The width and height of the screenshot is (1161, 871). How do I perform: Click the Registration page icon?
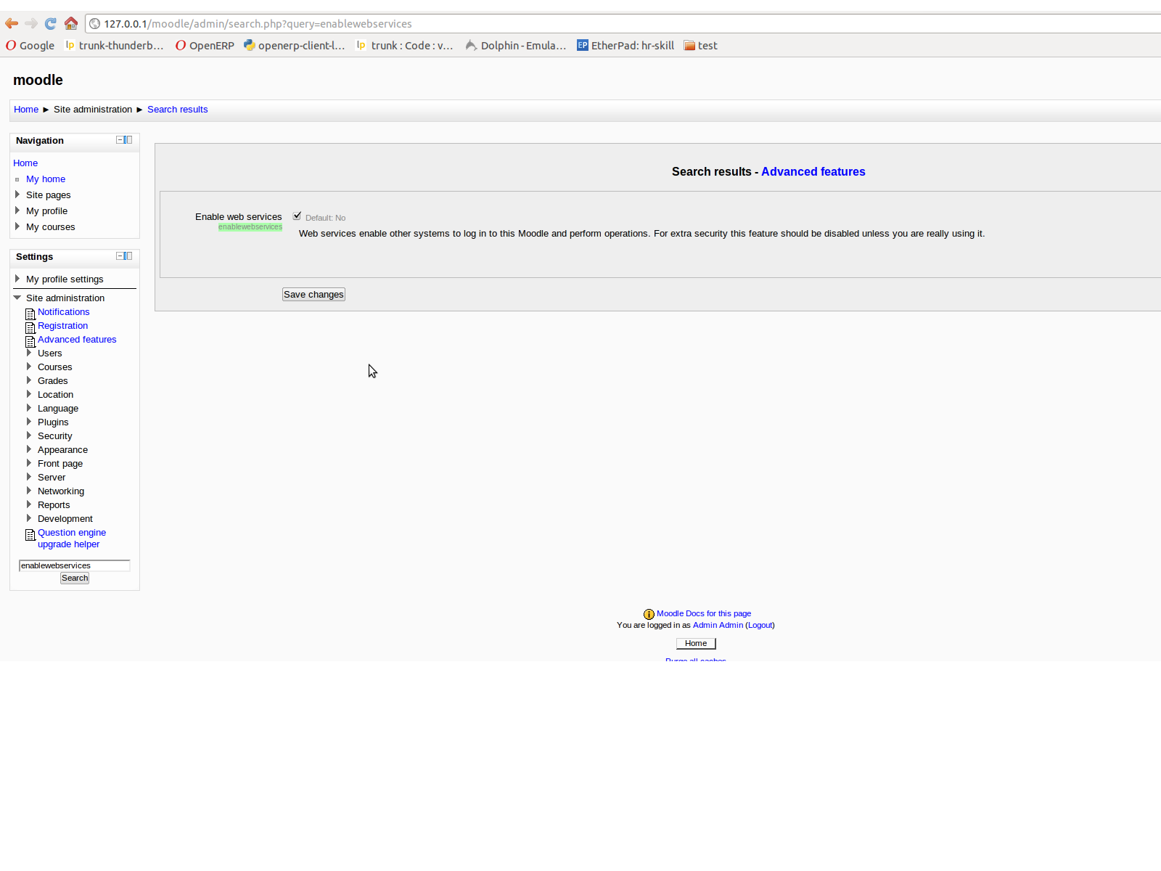point(30,327)
